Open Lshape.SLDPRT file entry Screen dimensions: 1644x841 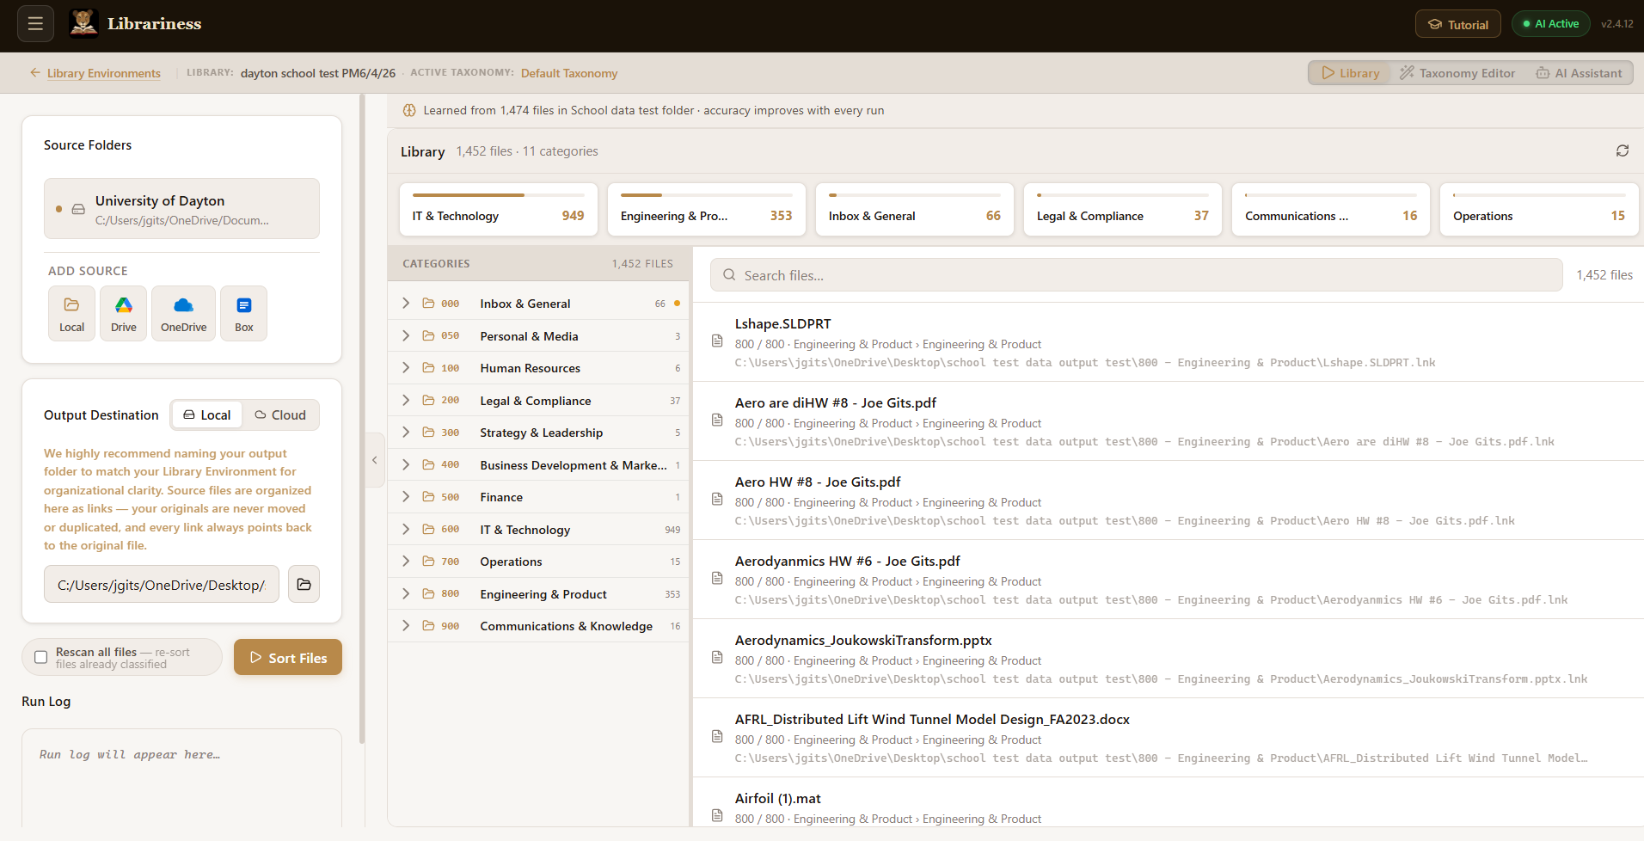1168,342
